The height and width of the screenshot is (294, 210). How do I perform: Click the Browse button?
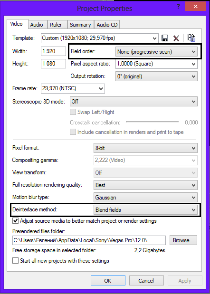pyautogui.click(x=183, y=240)
